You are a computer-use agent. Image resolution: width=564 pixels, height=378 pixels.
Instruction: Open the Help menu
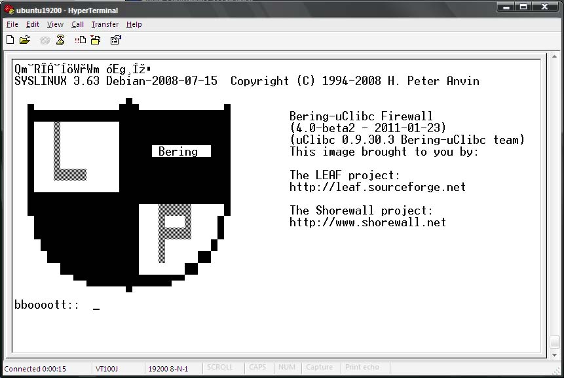click(134, 24)
